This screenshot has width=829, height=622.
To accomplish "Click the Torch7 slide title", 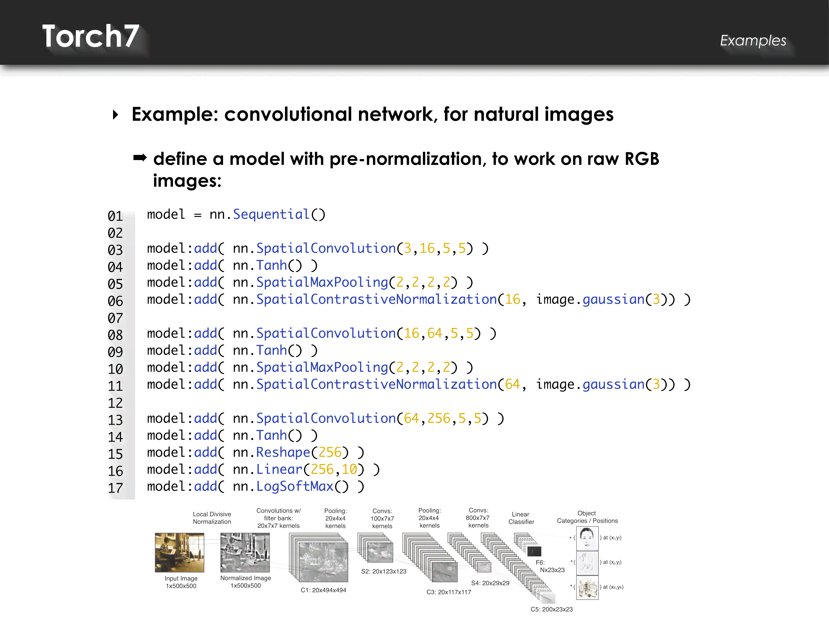I will tap(91, 36).
